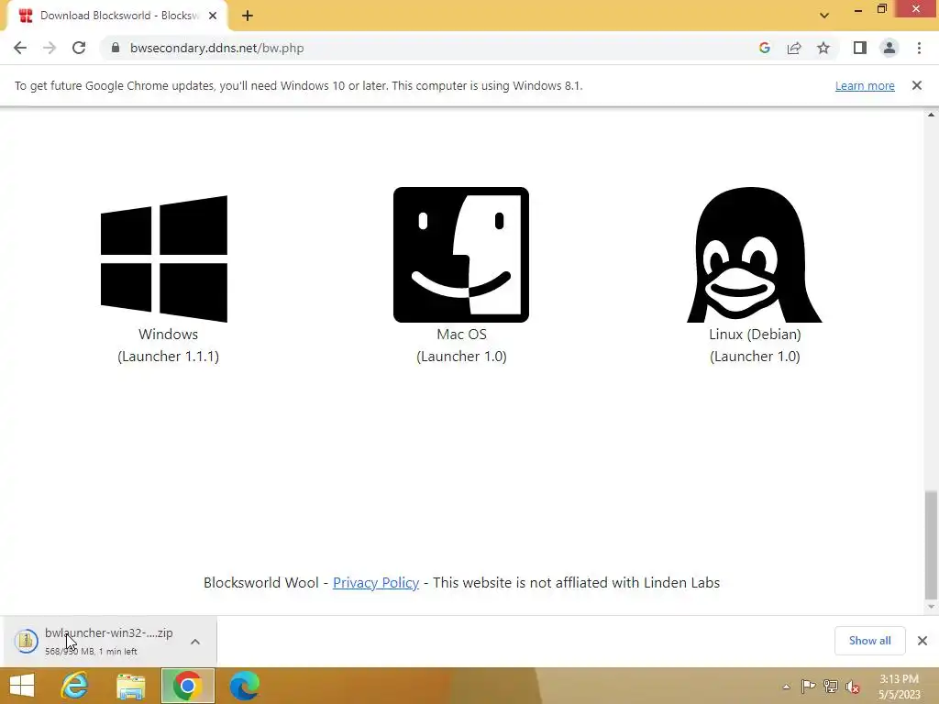Click the scrollbar down arrow

(x=931, y=607)
